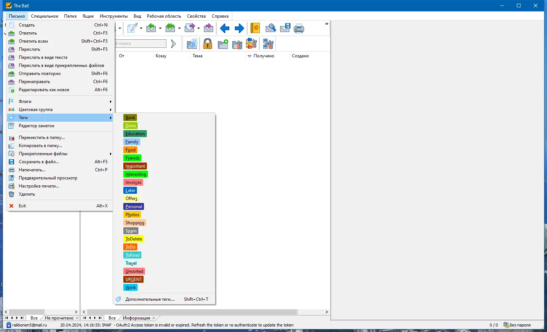This screenshot has width=547, height=332.
Task: Apply the Invoices tag
Action: point(133,182)
